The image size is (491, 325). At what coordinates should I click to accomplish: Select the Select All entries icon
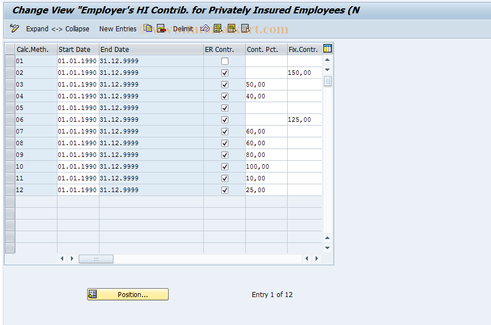[218, 28]
